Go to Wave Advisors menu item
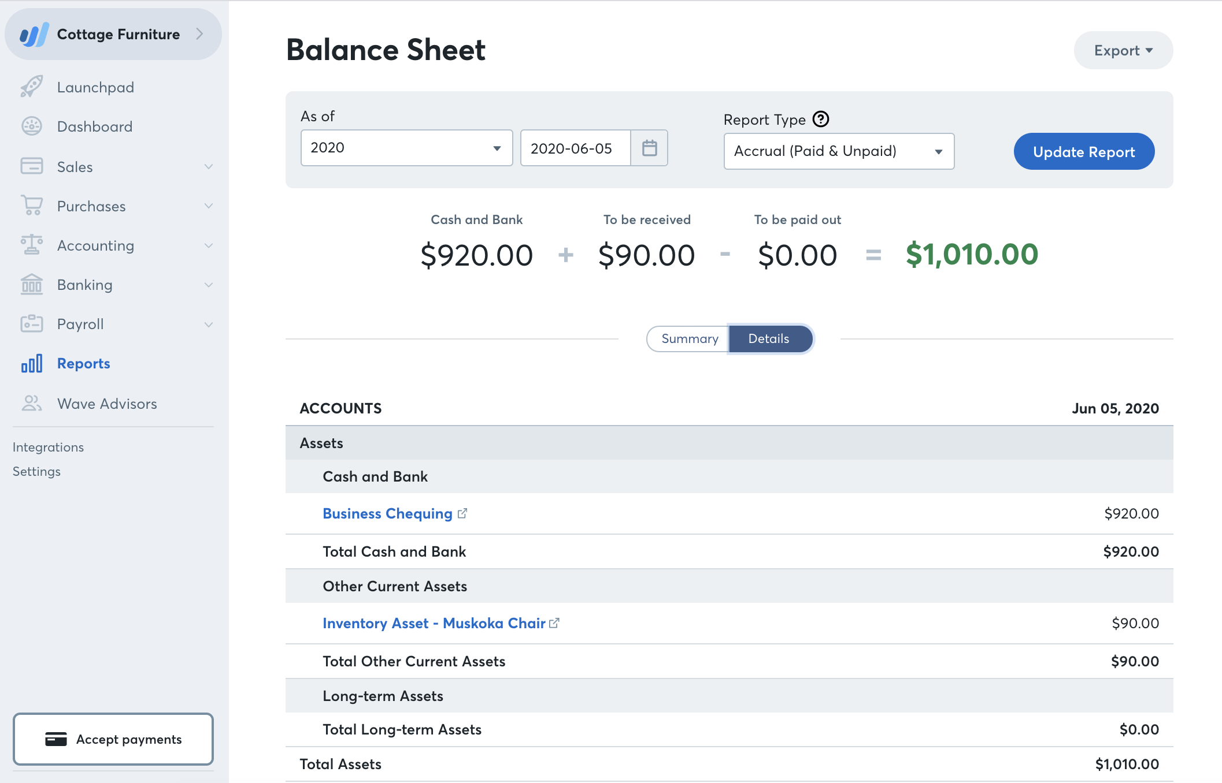The width and height of the screenshot is (1222, 783). tap(107, 403)
